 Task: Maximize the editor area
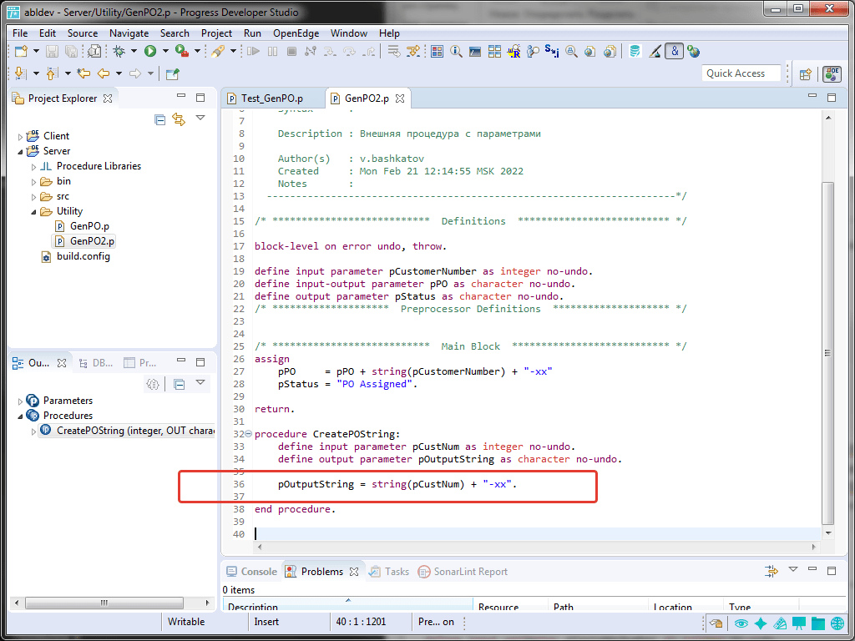832,98
